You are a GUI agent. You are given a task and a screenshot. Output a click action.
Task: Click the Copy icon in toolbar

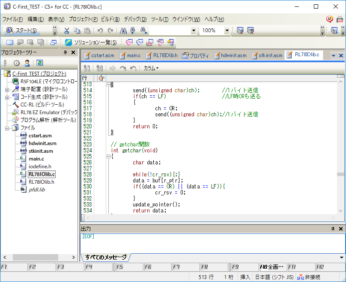pyautogui.click(x=77, y=30)
